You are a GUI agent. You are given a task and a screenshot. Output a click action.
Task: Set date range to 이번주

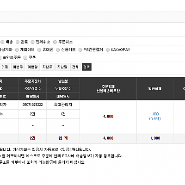[18, 67]
